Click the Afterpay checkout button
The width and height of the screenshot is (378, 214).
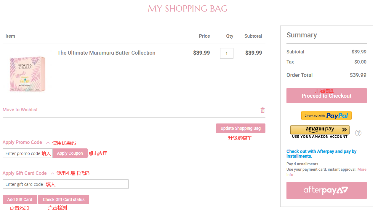pyautogui.click(x=326, y=190)
